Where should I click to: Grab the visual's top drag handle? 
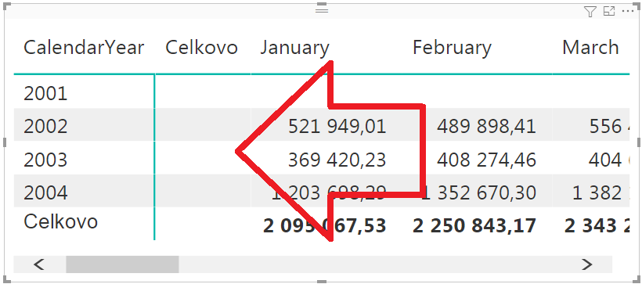322,11
